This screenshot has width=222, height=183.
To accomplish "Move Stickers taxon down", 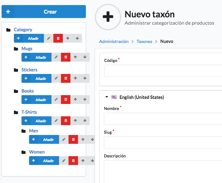I will (x=85, y=78).
